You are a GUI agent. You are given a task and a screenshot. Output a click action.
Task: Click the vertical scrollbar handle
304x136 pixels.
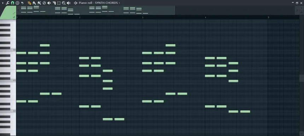[x=302, y=78]
